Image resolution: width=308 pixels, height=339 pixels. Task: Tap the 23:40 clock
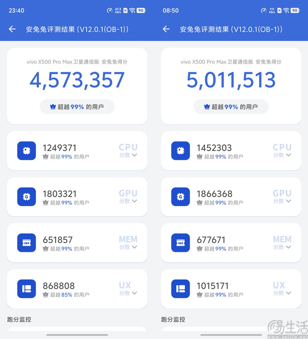[x=16, y=10]
